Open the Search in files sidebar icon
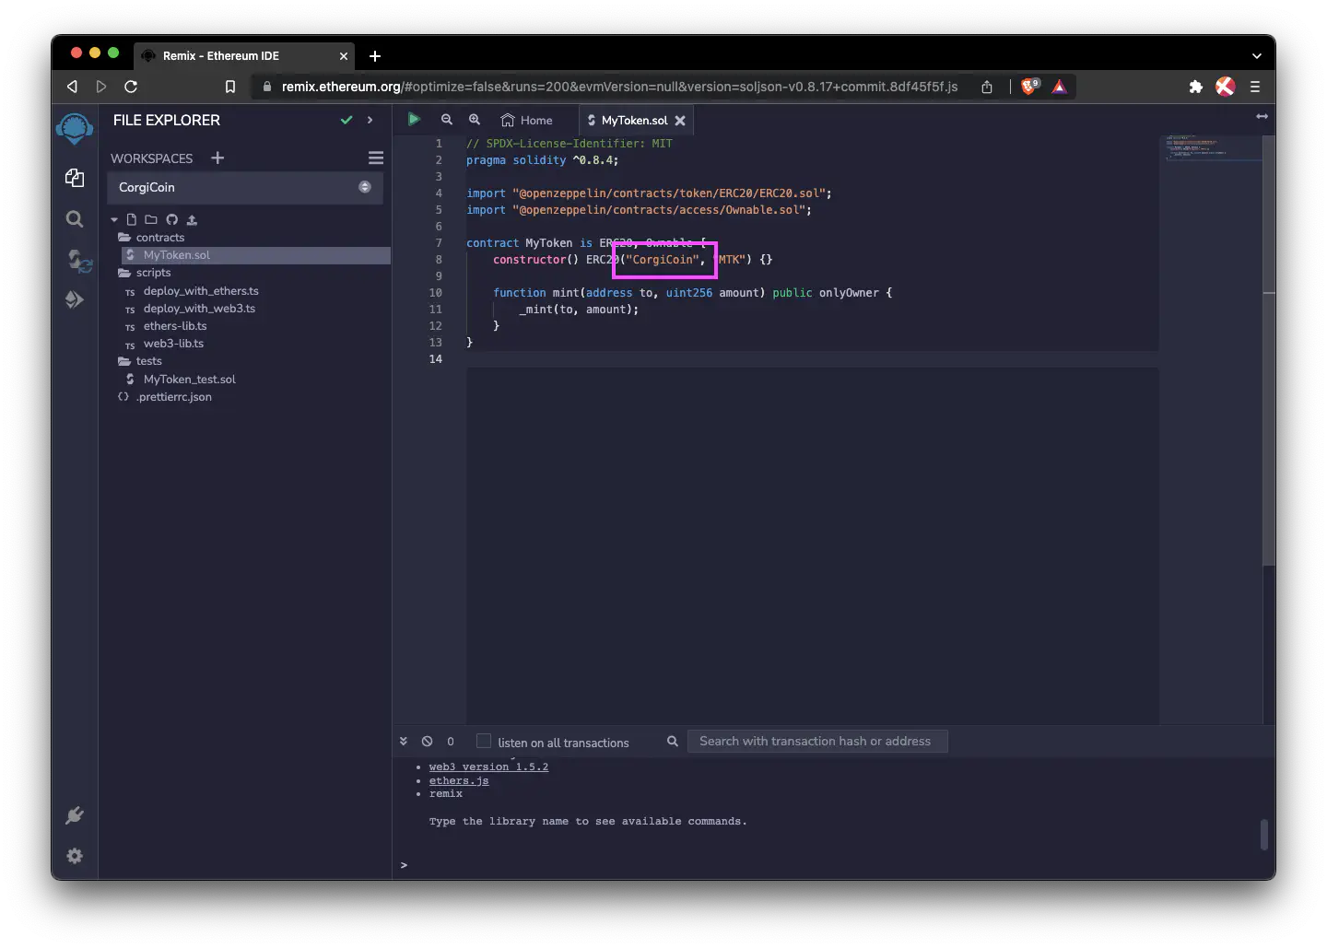This screenshot has height=948, width=1327. pyautogui.click(x=75, y=219)
